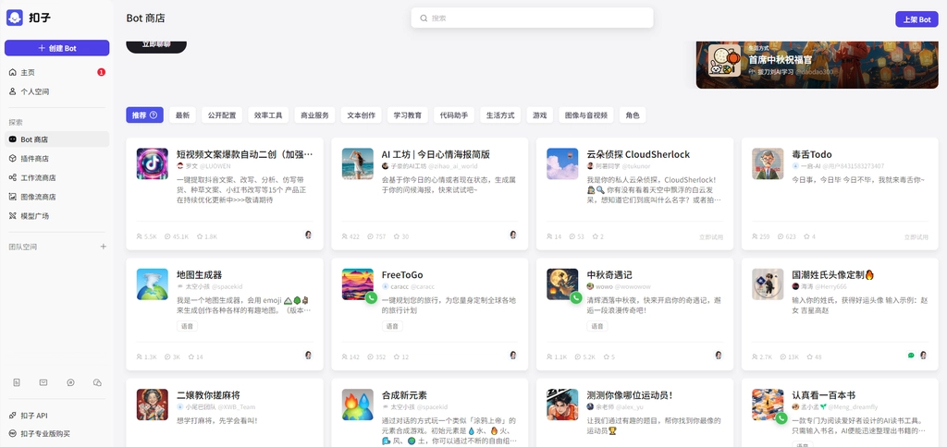Select the 最新 tab

(x=182, y=115)
